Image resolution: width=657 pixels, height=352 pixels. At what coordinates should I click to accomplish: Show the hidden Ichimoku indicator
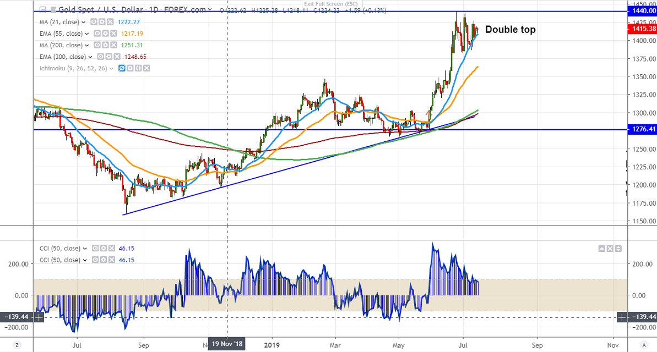[x=122, y=68]
